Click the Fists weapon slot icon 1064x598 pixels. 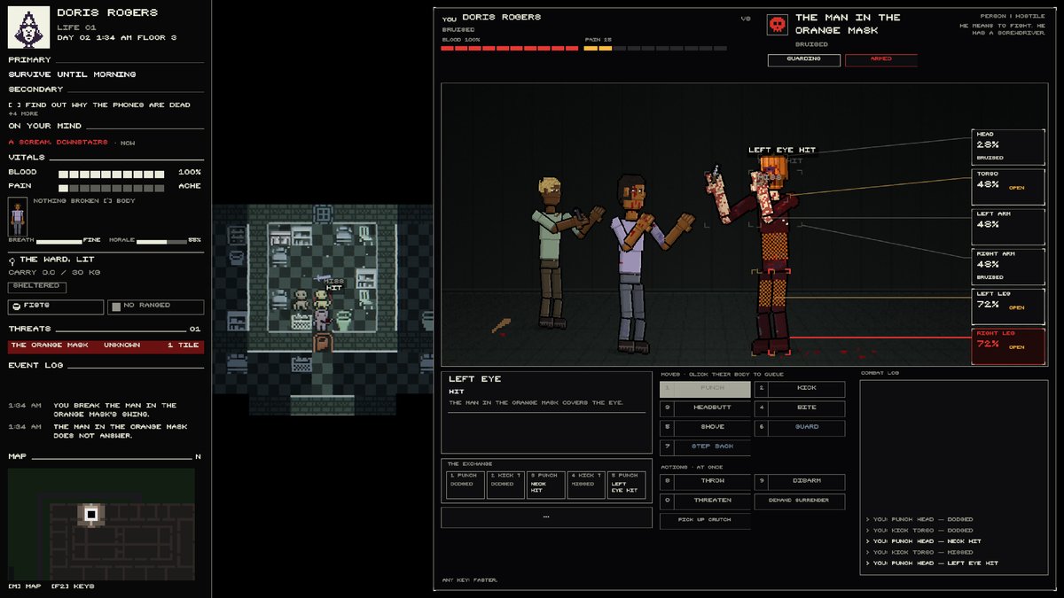tap(16, 307)
